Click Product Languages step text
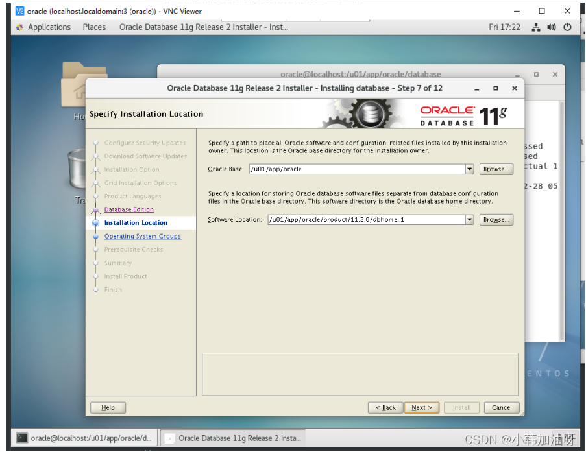Viewport: 586px width, 452px height. pos(132,196)
